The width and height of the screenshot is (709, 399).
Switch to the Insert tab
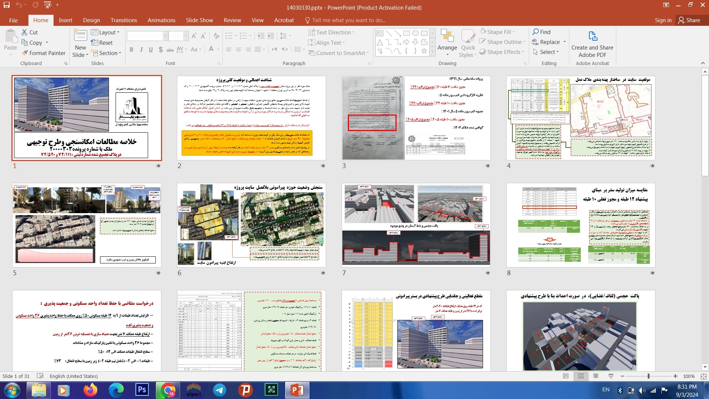point(65,20)
